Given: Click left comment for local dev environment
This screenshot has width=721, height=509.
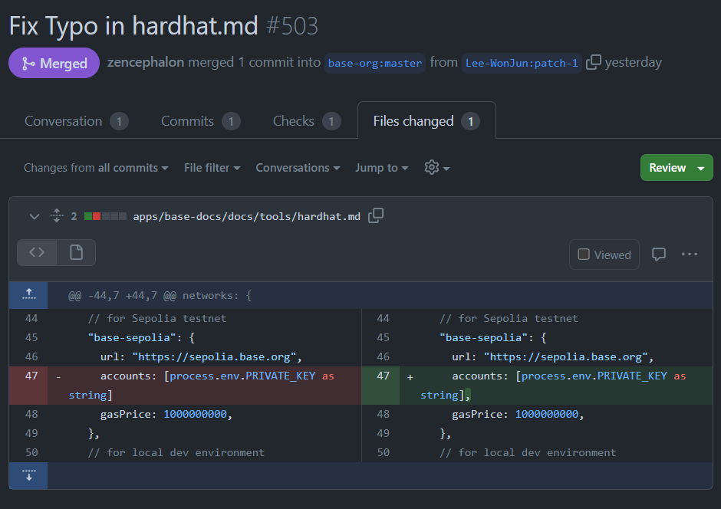Looking at the screenshot, I should [176, 452].
